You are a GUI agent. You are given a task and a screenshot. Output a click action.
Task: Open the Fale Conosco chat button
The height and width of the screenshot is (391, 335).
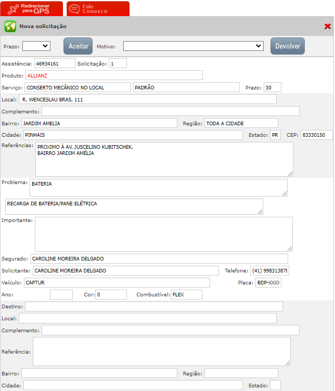pos(98,9)
